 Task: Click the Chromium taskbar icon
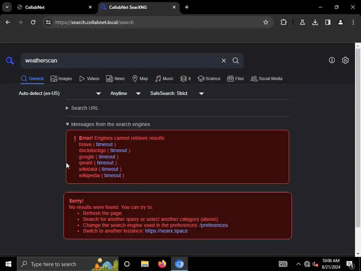click(x=179, y=264)
